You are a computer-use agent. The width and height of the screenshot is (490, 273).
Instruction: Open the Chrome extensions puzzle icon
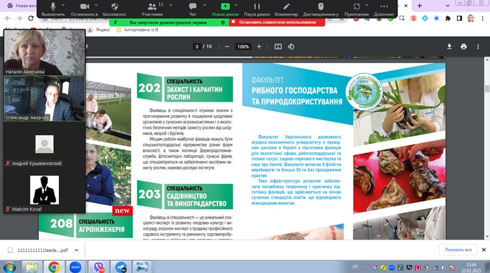click(448, 18)
